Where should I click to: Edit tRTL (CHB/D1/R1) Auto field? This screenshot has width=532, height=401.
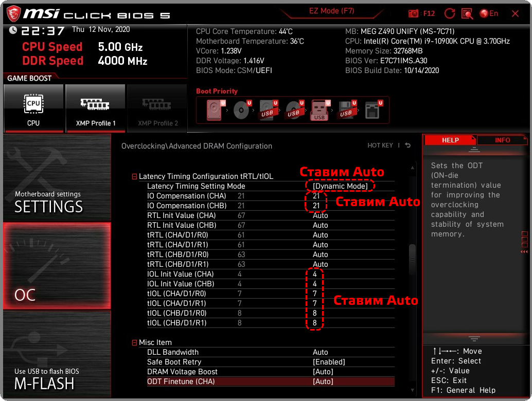(x=321, y=264)
